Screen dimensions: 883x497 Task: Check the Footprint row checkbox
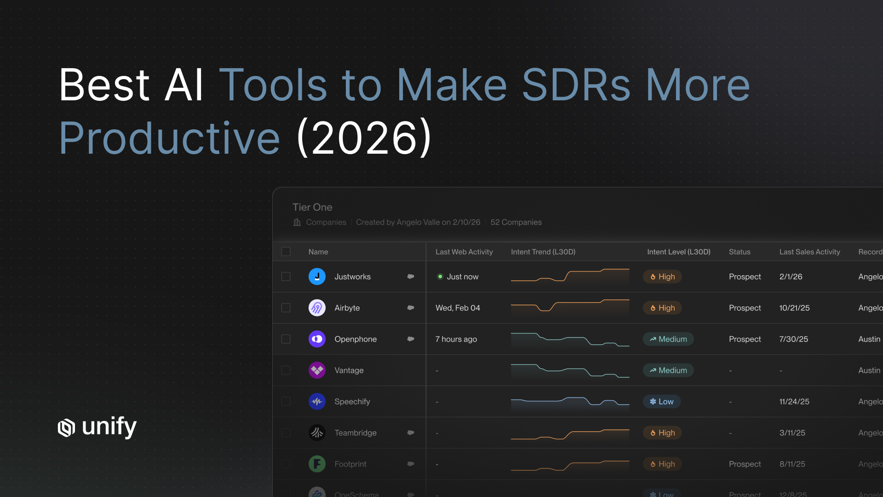tap(286, 464)
